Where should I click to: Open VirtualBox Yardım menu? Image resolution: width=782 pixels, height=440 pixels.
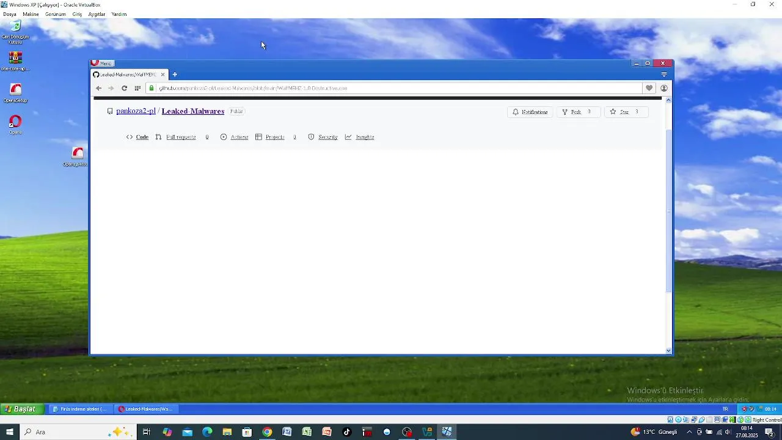(119, 14)
